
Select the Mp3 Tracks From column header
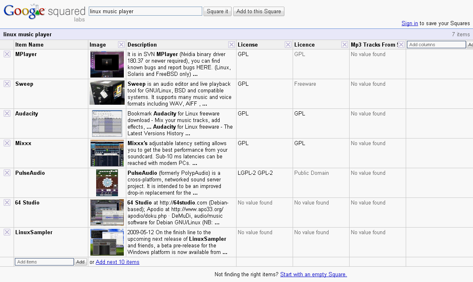(374, 45)
